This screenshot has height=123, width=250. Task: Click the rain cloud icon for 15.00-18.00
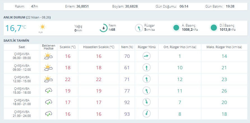point(48,91)
